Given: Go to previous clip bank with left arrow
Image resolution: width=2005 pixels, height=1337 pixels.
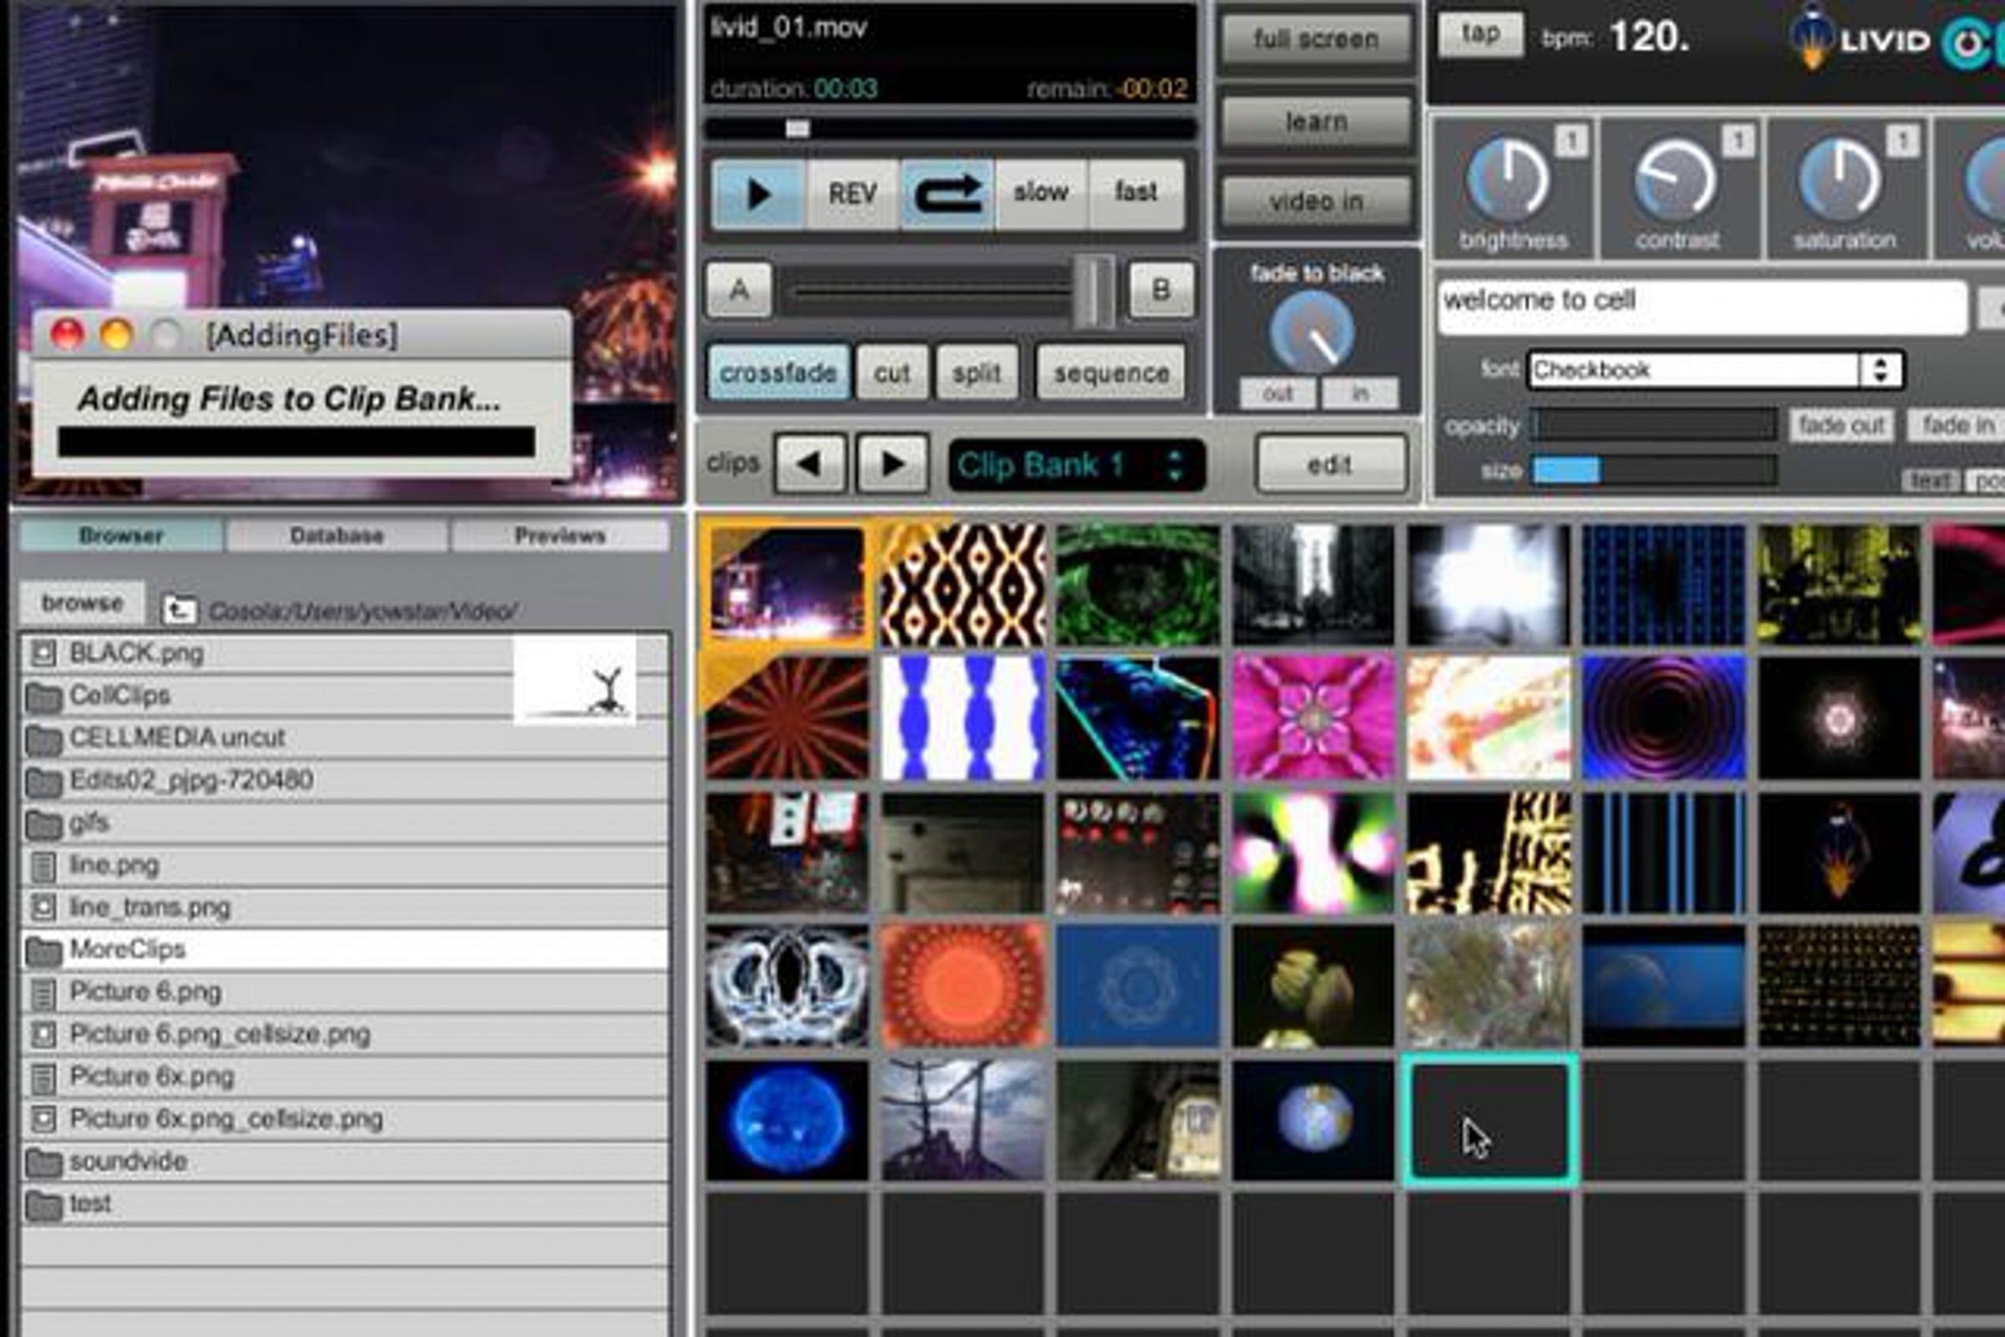Looking at the screenshot, I should 810,463.
